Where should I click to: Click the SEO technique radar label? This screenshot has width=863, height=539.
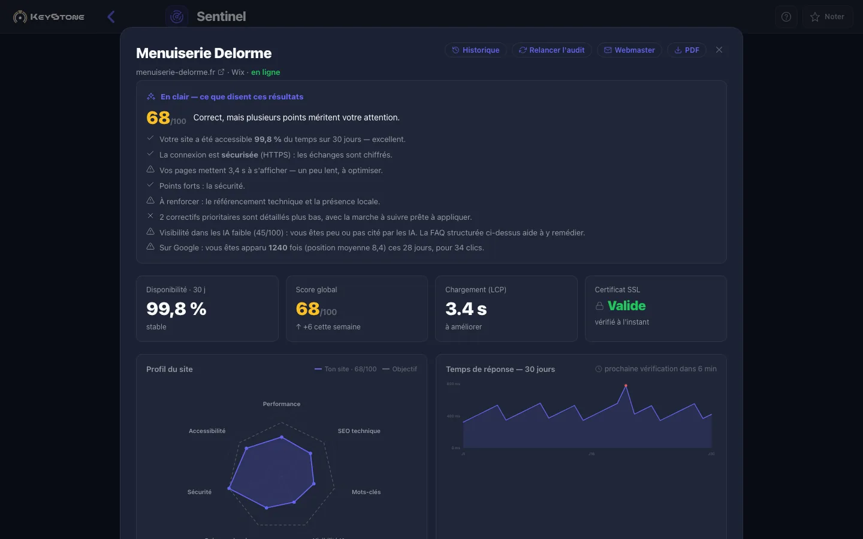point(359,431)
